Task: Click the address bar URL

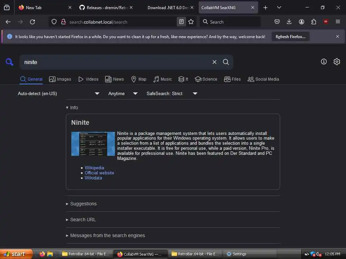Action: pos(98,22)
